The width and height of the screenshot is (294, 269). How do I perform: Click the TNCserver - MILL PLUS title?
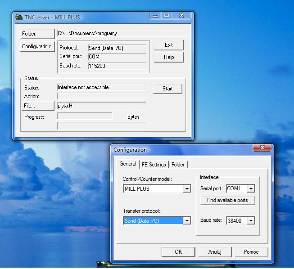coord(52,18)
